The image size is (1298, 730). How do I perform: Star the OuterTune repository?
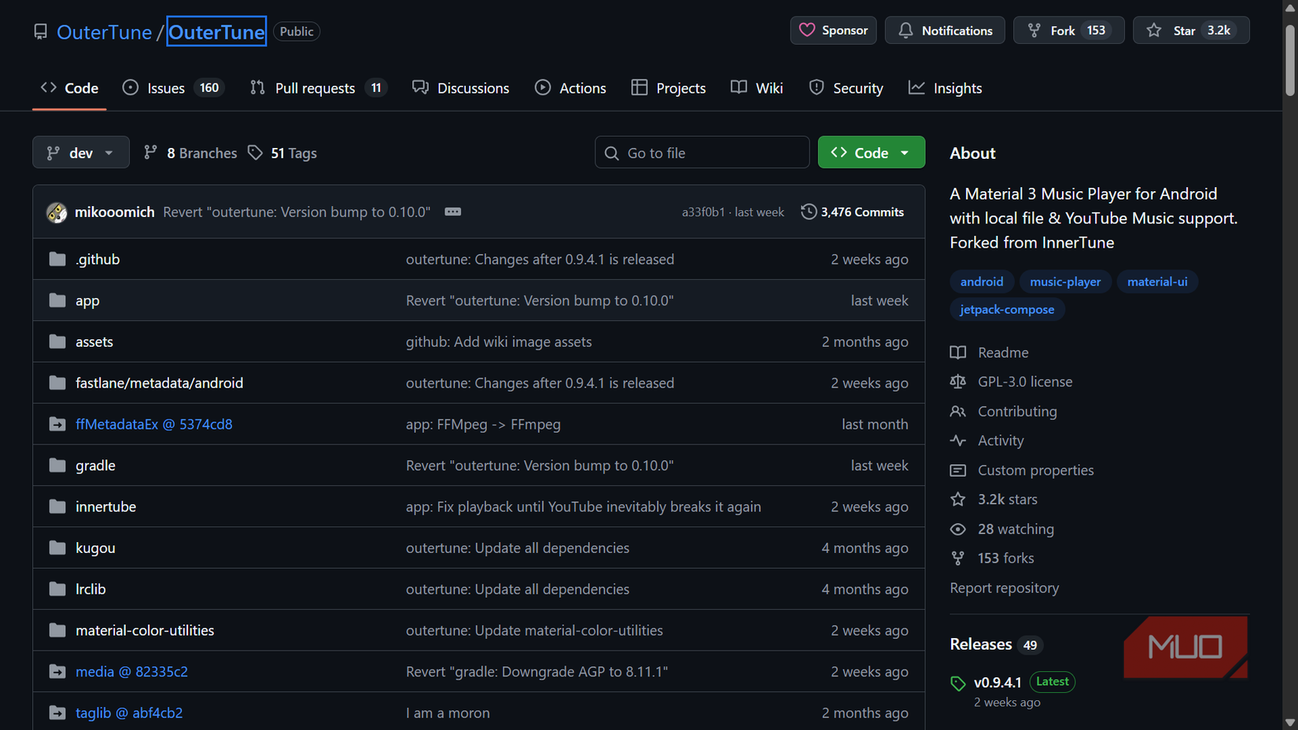[1190, 31]
